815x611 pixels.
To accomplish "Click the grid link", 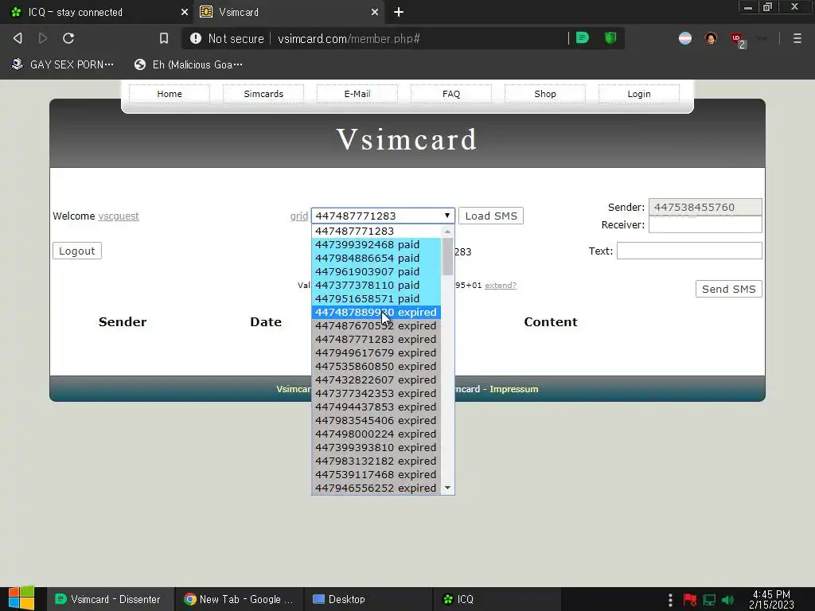I will (x=299, y=216).
